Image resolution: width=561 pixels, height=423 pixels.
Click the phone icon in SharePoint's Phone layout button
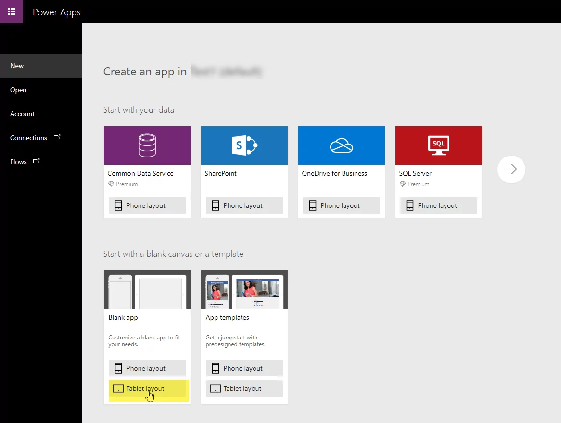tap(216, 205)
